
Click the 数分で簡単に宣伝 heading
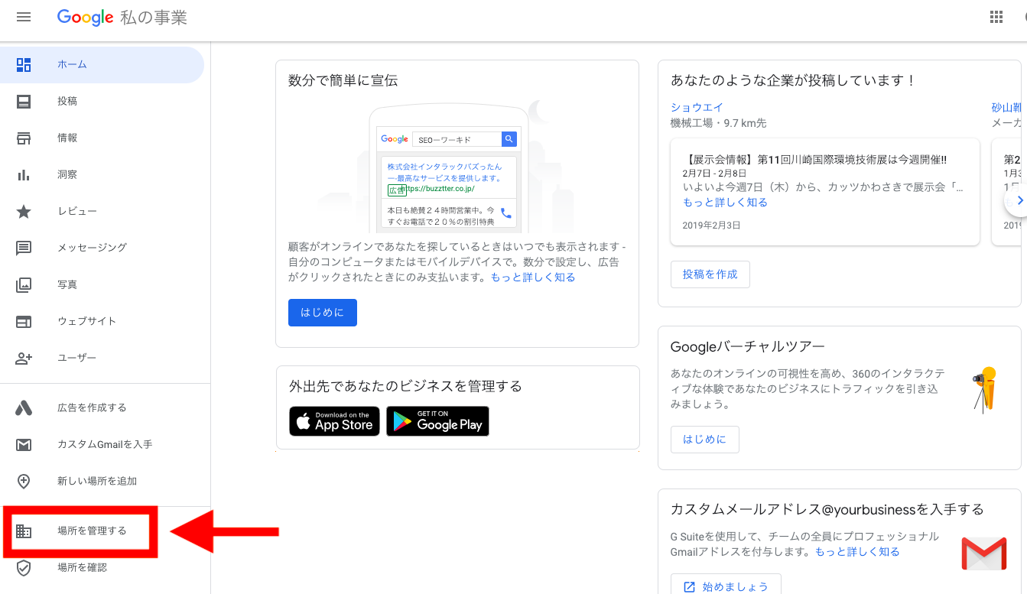[x=343, y=80]
